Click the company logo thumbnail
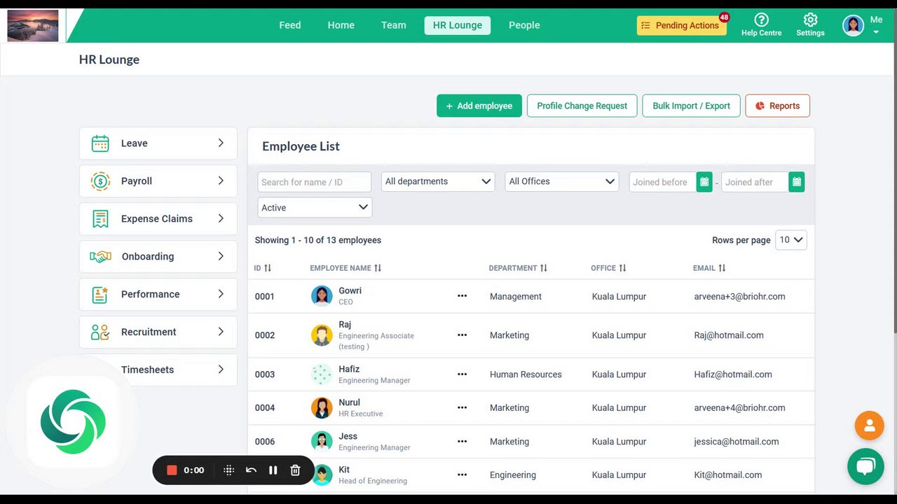Image resolution: width=897 pixels, height=504 pixels. coord(33,26)
